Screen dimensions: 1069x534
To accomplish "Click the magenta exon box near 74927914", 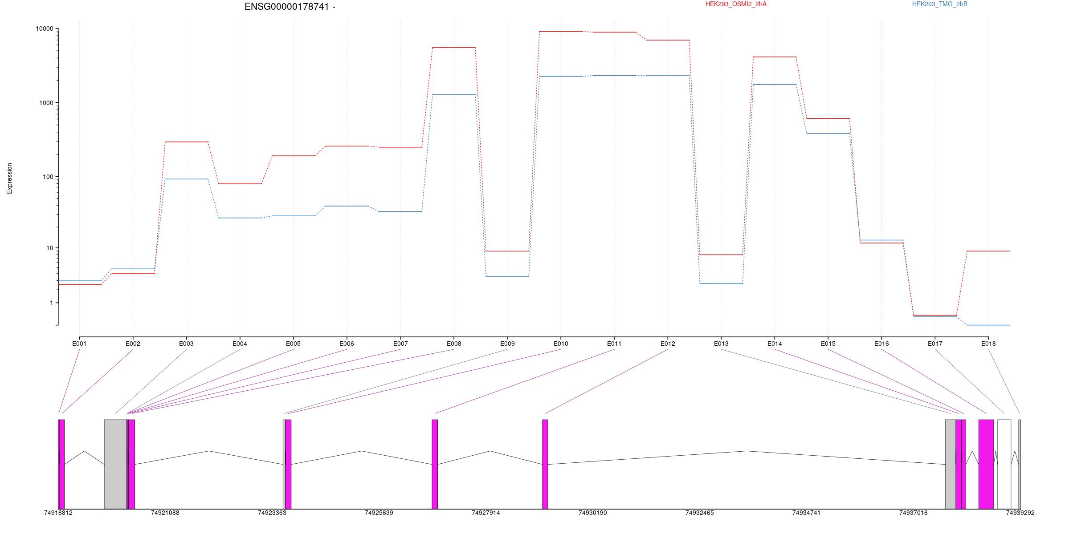I will click(545, 464).
